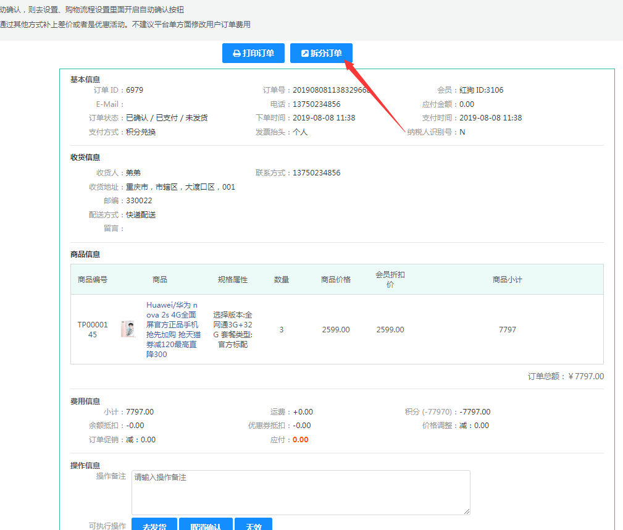Viewport: 623px width, 530px height.
Task: Click the resize handle of the notes box
Action: (x=467, y=511)
